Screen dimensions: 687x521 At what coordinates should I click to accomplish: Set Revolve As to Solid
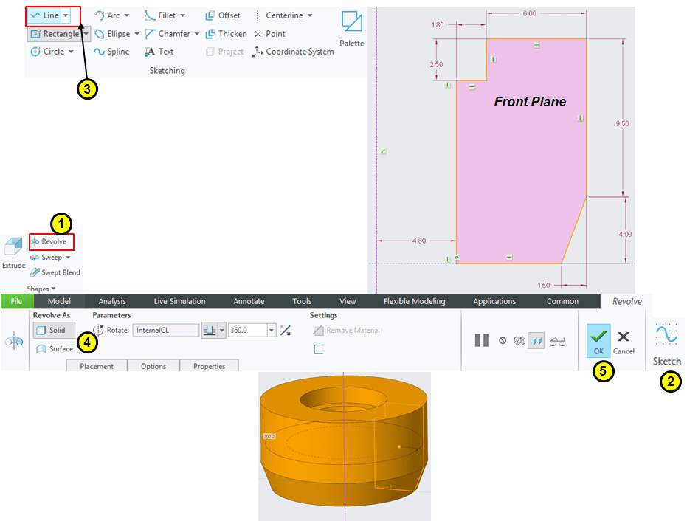(x=53, y=331)
